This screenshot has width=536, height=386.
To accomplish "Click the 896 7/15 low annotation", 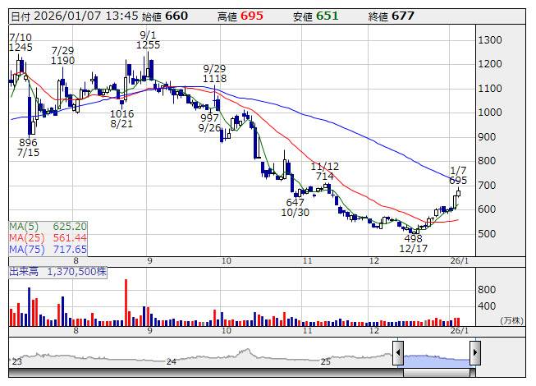I will coord(29,147).
